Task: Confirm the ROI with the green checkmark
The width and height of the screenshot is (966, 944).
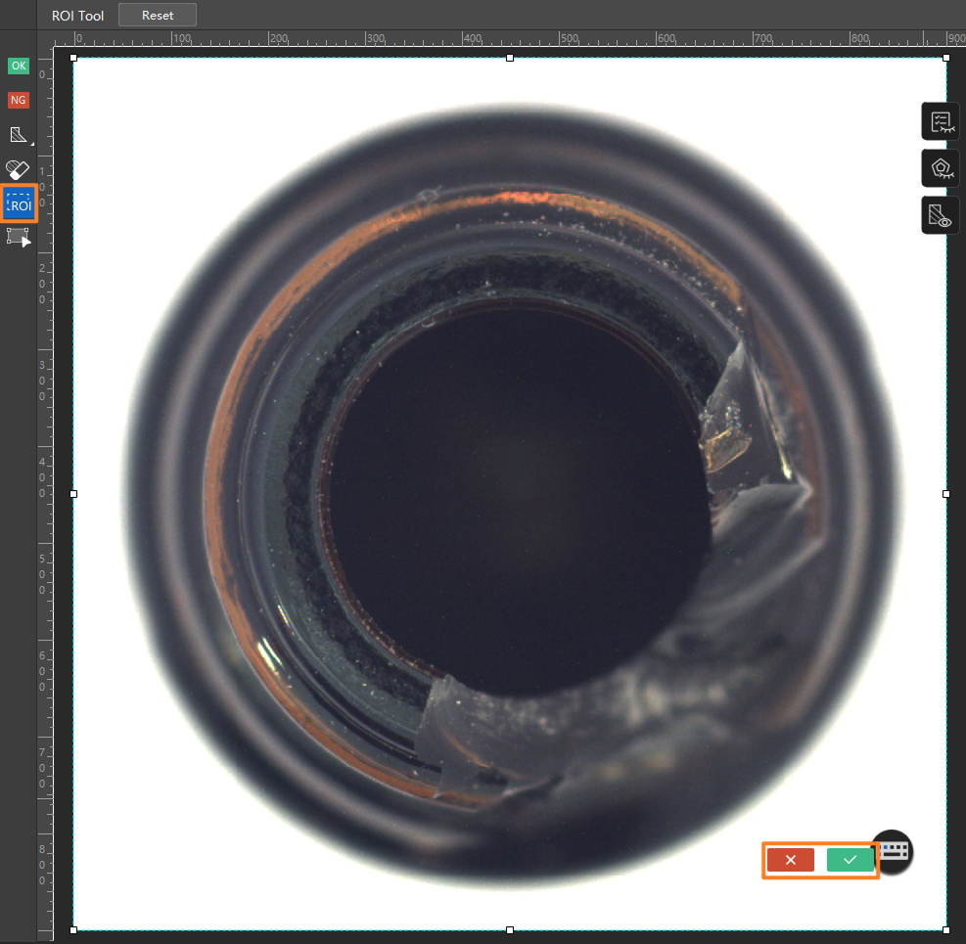Action: click(x=851, y=860)
